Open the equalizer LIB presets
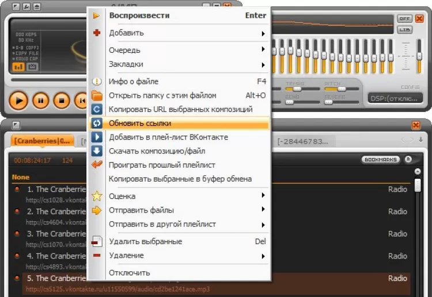 pyautogui.click(x=404, y=30)
